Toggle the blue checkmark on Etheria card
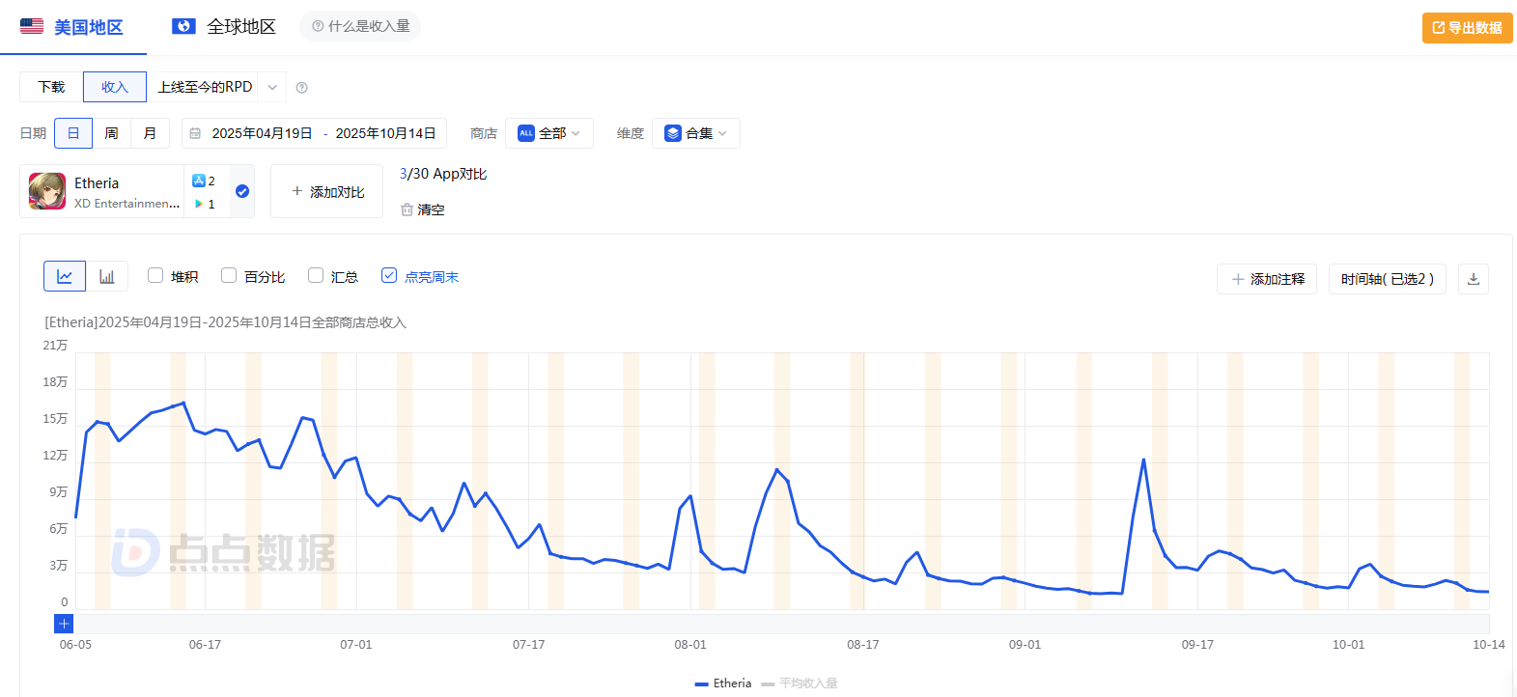Image resolution: width=1517 pixels, height=697 pixels. point(242,191)
